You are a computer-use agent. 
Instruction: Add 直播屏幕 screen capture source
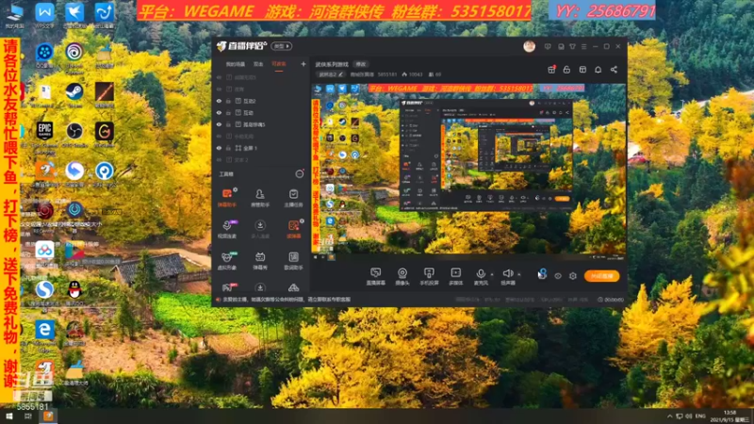375,276
